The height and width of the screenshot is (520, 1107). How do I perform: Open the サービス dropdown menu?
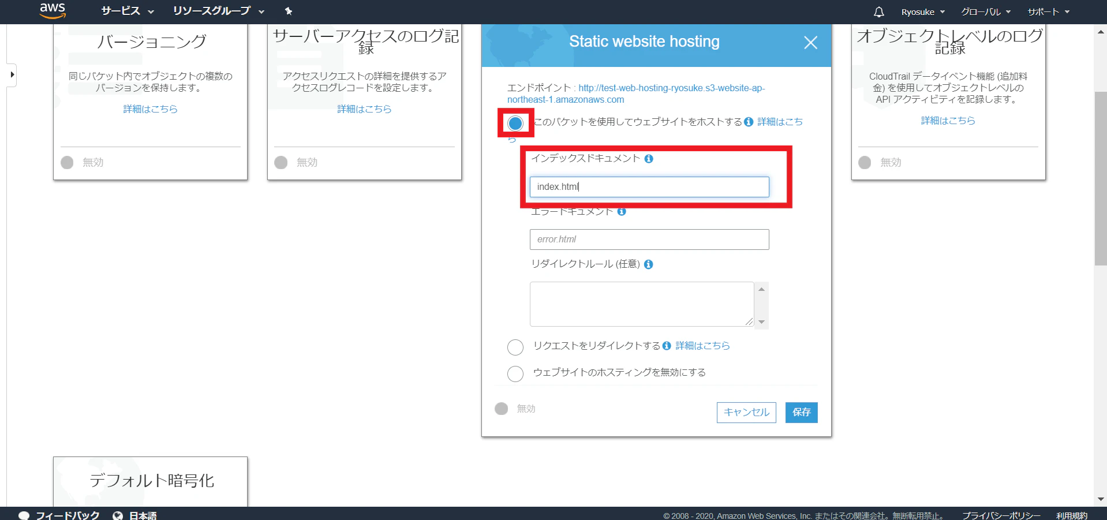point(128,11)
